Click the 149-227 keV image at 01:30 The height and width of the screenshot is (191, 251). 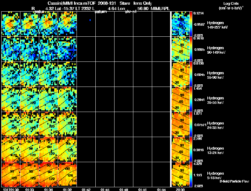coord(11,24)
